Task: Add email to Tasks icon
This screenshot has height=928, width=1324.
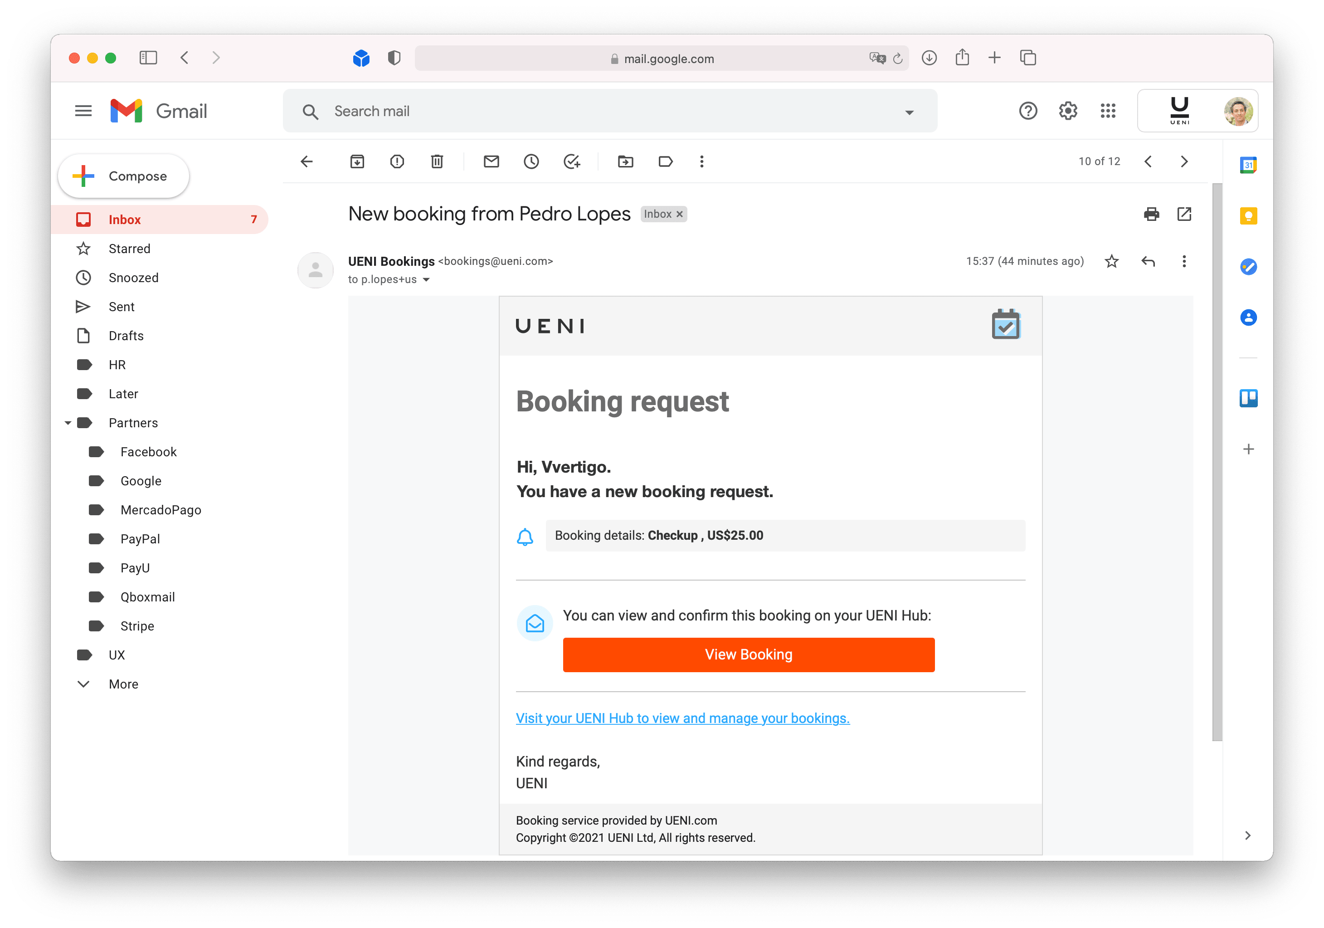Action: [571, 161]
